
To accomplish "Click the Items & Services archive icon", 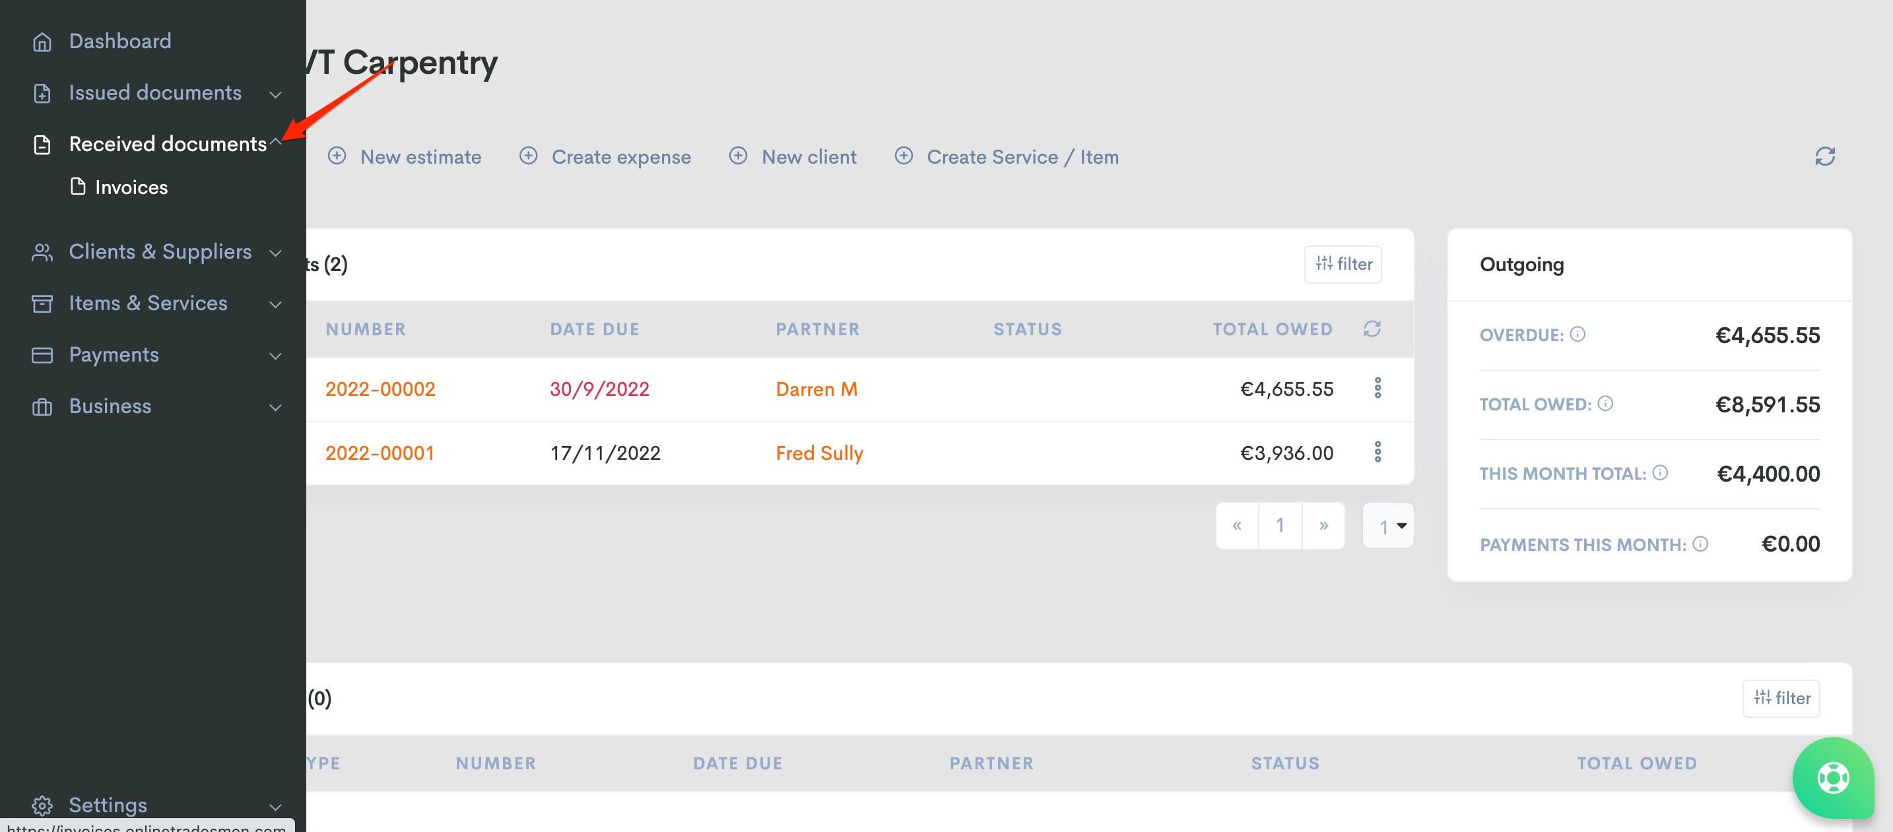I will [x=42, y=304].
